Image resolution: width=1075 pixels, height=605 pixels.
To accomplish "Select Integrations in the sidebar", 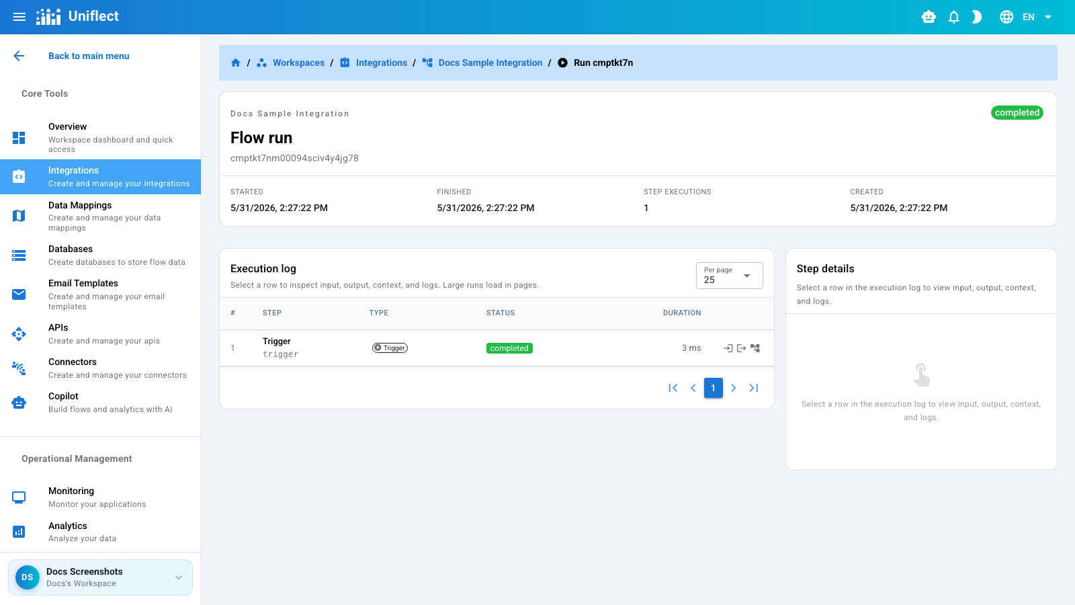I will tap(101, 177).
